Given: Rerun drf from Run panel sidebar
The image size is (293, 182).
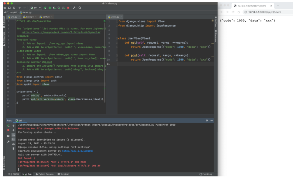Looking at the screenshot, I should (x=8, y=126).
